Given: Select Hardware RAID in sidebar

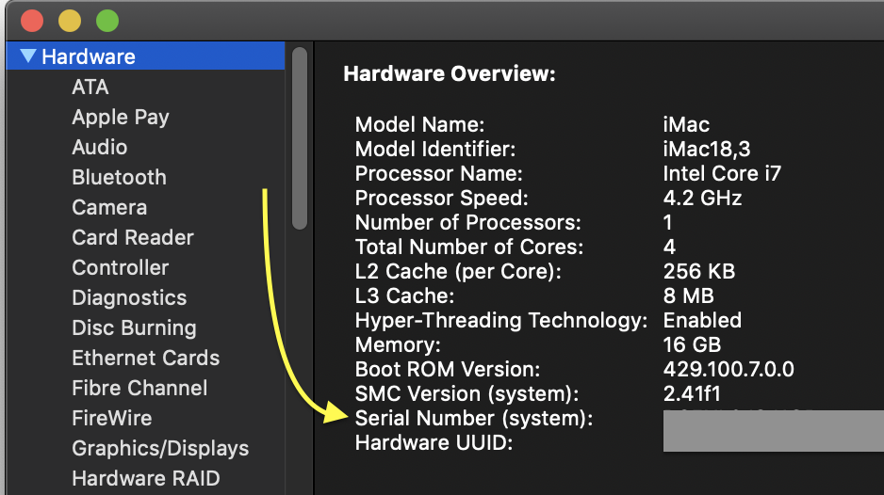Looking at the screenshot, I should pos(145,478).
